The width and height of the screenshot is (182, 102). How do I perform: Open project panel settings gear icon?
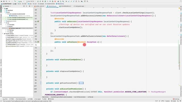pos(30,6)
